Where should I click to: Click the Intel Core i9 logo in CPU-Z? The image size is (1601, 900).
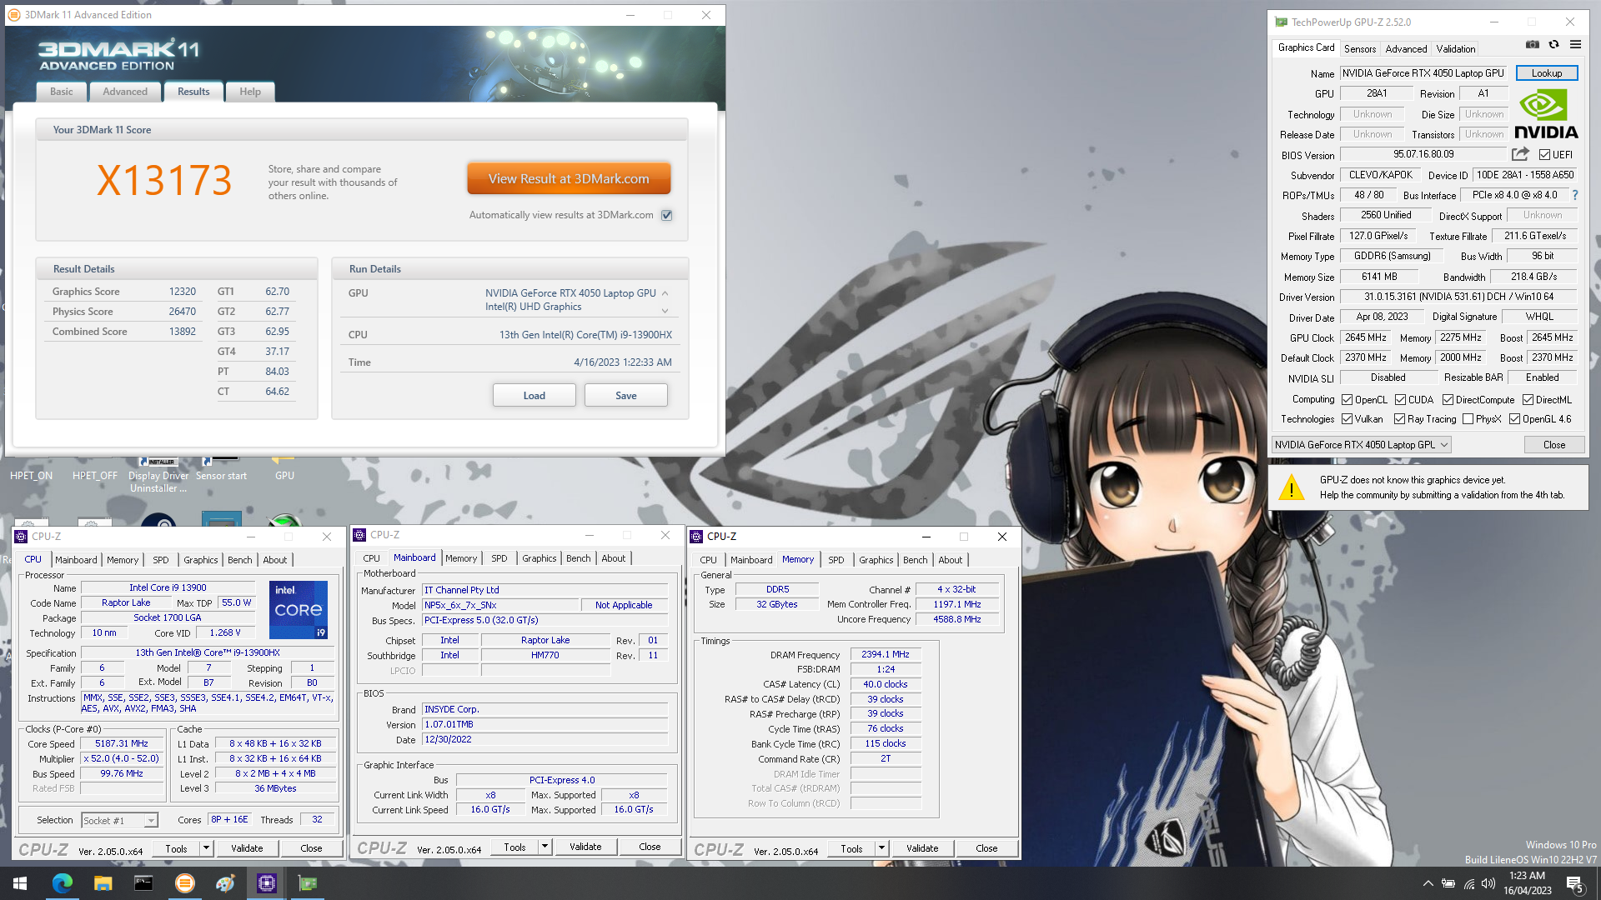[x=298, y=610]
